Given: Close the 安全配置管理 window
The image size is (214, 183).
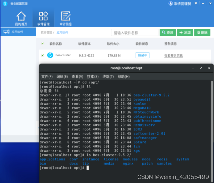Looking at the screenshot, I should click(211, 3).
